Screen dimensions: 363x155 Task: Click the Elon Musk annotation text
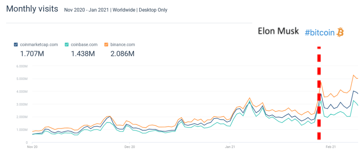278,31
